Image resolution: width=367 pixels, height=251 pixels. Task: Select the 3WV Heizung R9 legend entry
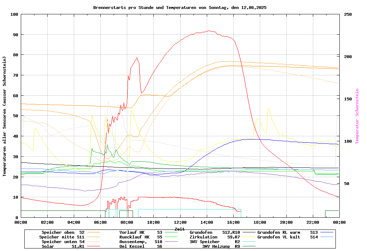221,246
